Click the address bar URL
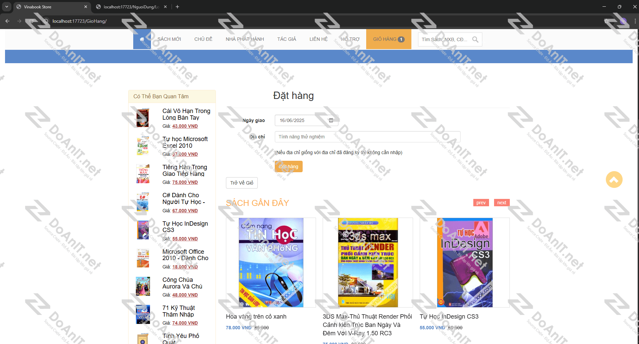 coord(79,21)
